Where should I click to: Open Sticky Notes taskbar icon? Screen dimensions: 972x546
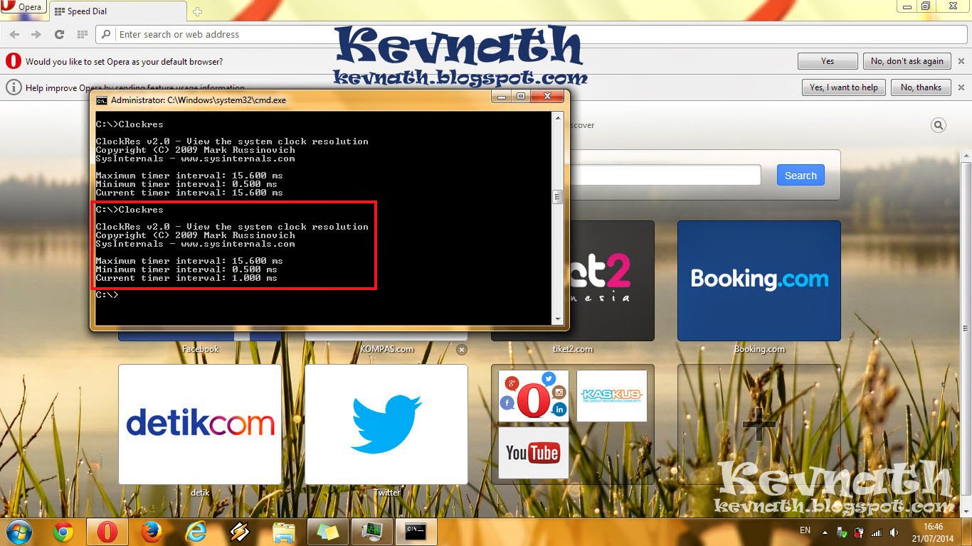click(328, 532)
